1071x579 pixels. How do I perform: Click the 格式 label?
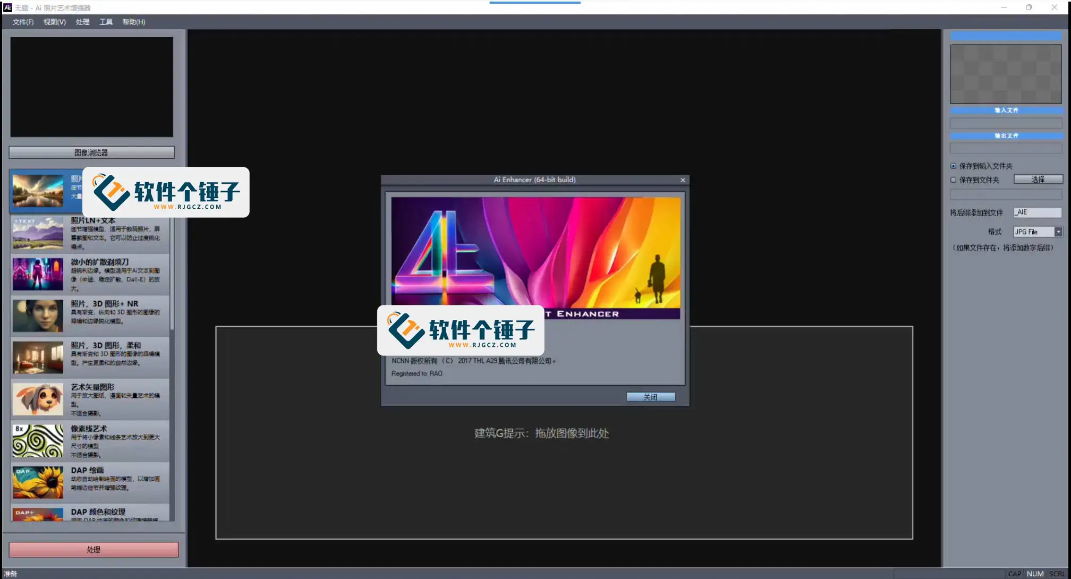(994, 232)
